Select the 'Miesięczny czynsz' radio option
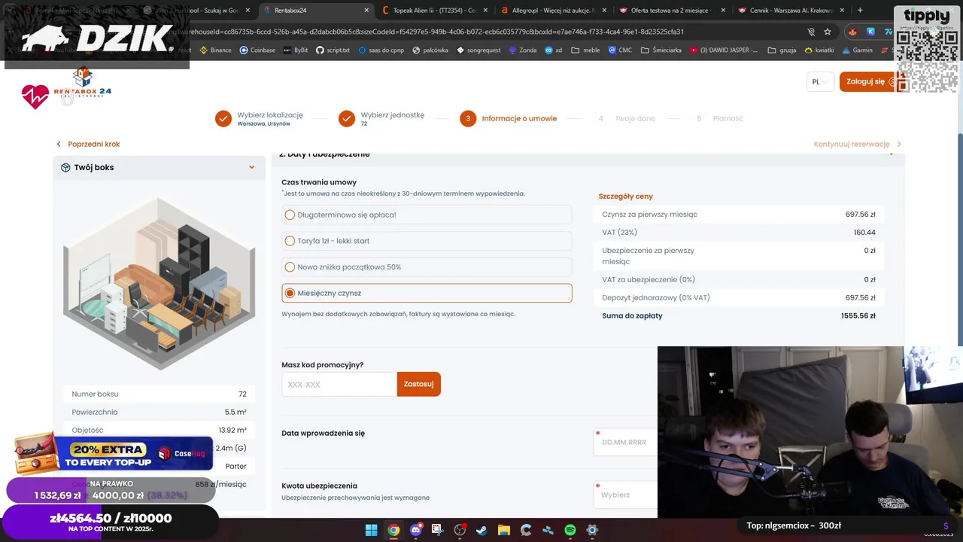The height and width of the screenshot is (542, 963). [427, 293]
